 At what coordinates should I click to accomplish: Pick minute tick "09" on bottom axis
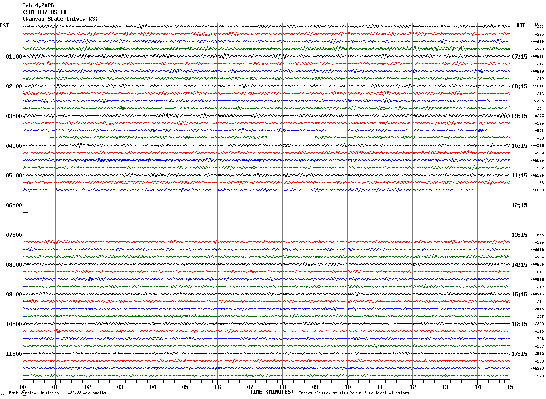[315, 387]
